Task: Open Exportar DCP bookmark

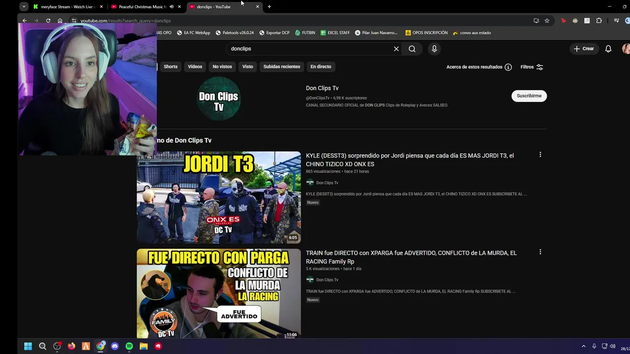Action: click(274, 33)
